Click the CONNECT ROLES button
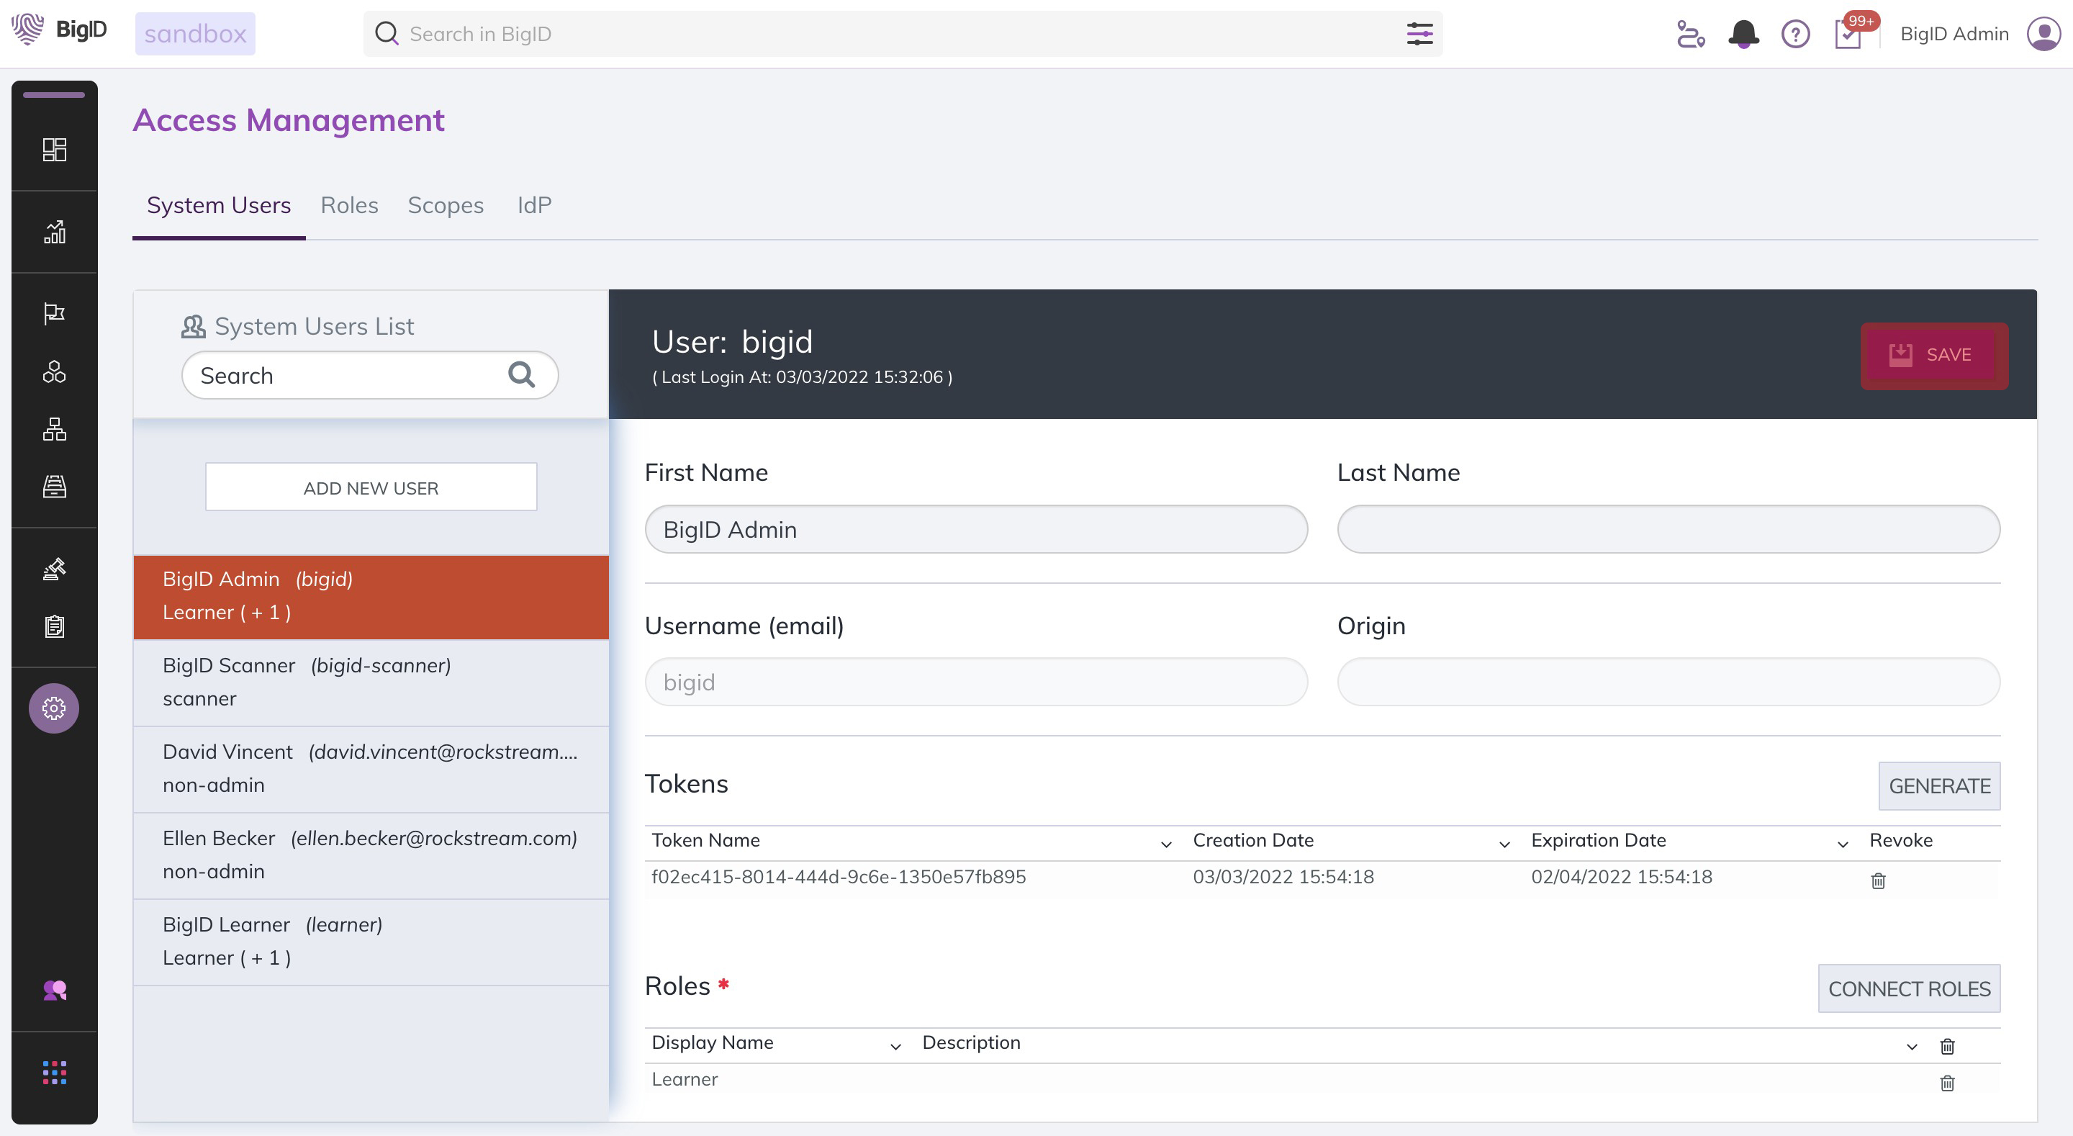 point(1908,988)
